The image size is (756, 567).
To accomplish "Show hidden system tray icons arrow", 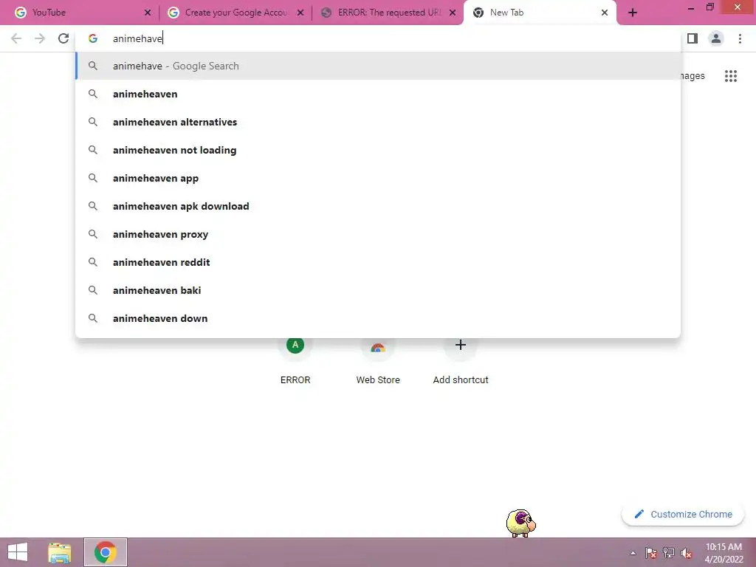I will (633, 554).
